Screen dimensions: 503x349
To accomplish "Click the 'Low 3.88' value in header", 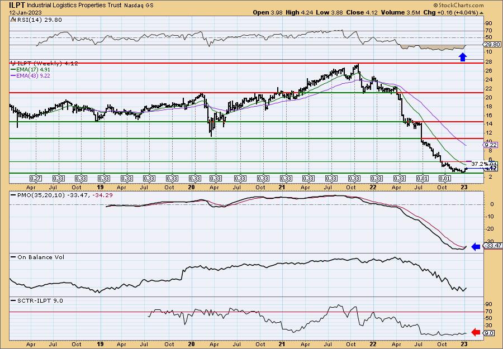I will pyautogui.click(x=328, y=12).
